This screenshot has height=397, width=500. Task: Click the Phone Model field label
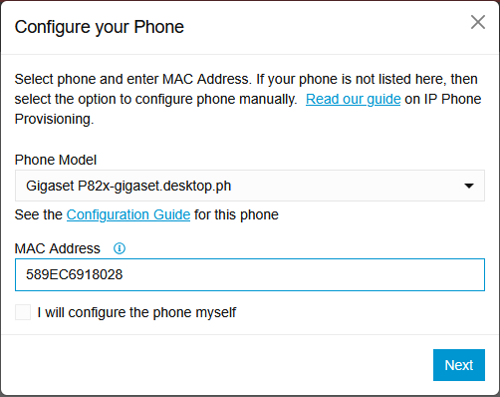pos(56,160)
